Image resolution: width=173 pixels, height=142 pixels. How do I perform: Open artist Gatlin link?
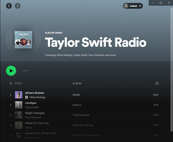coord(28,128)
